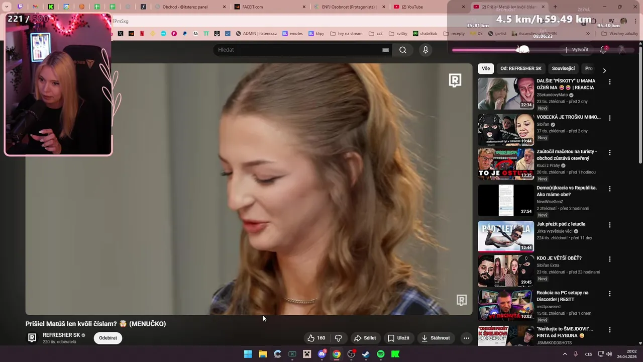Open options for "VOBECKÁ JE TROŠKU MIMO" video
The height and width of the screenshot is (362, 643).
(610, 118)
